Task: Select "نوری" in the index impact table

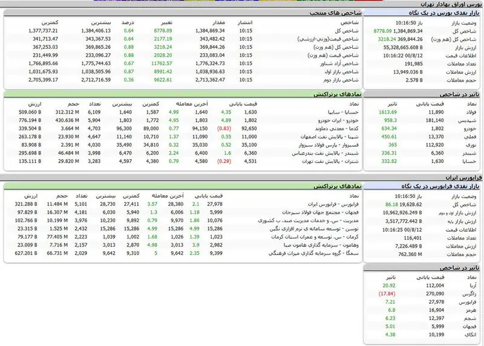Action: point(472,145)
